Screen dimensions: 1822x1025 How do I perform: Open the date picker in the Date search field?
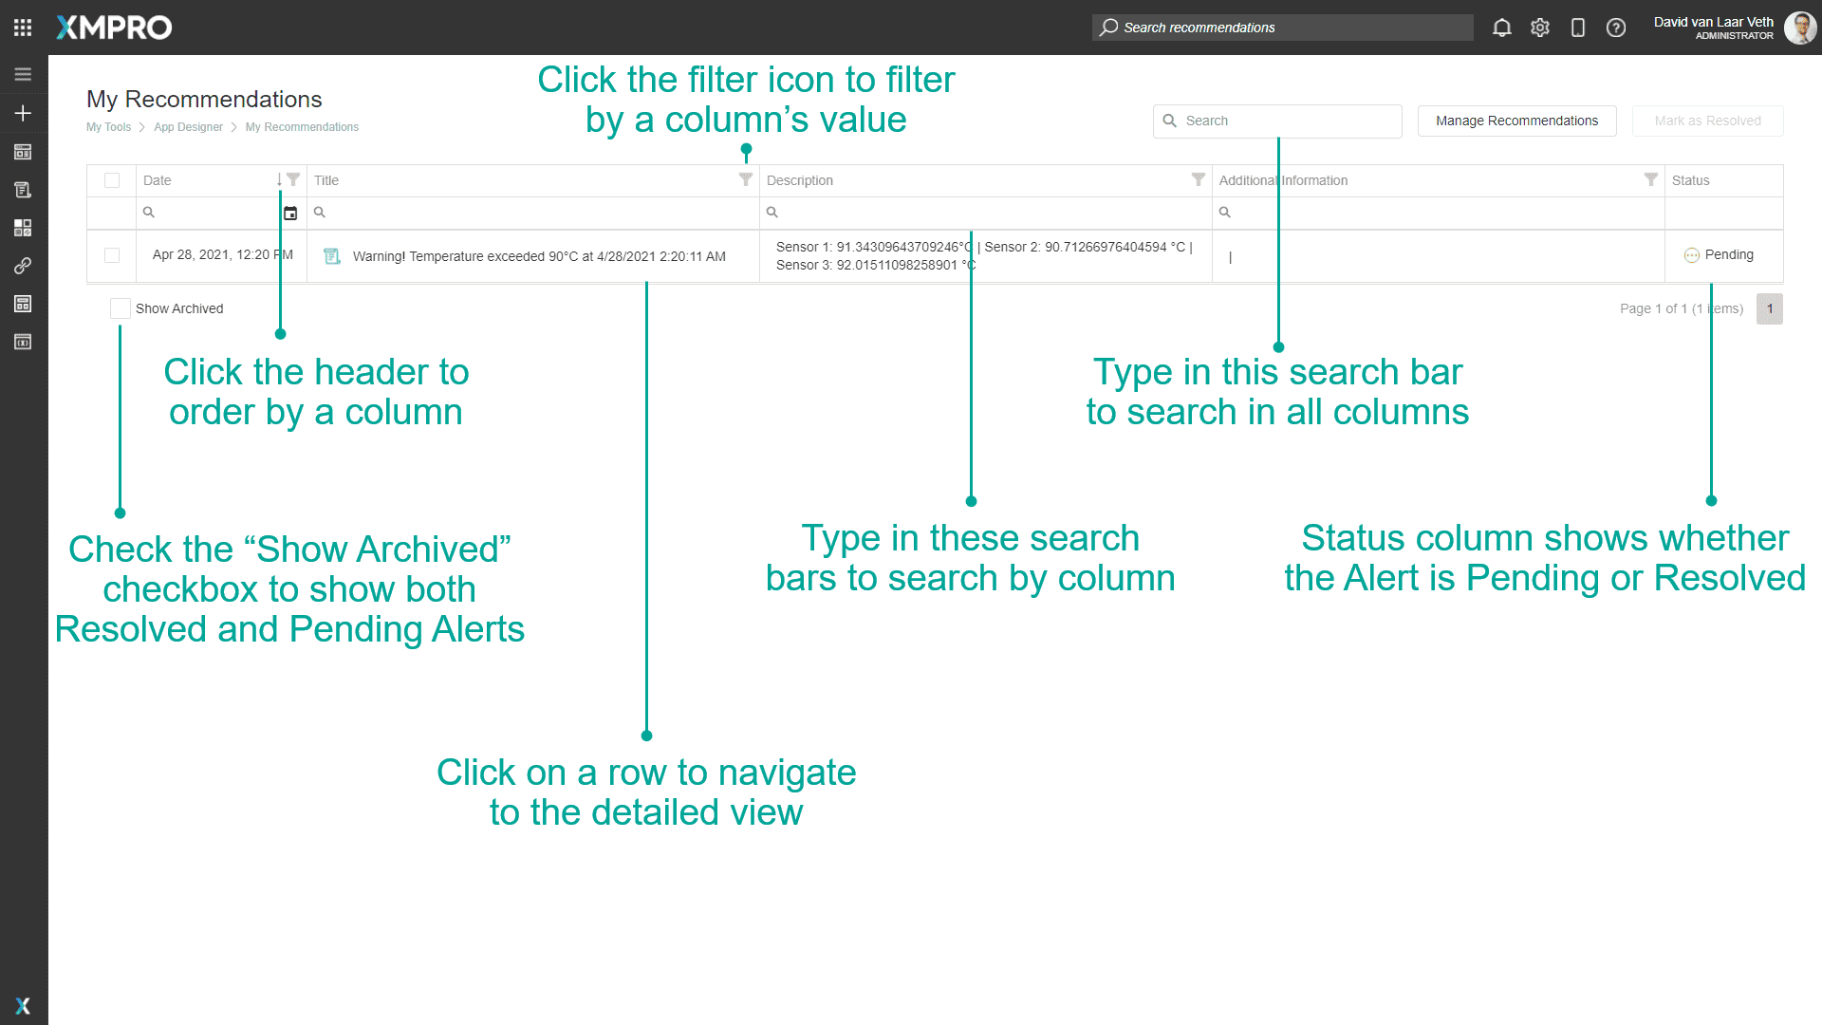pyautogui.click(x=290, y=213)
